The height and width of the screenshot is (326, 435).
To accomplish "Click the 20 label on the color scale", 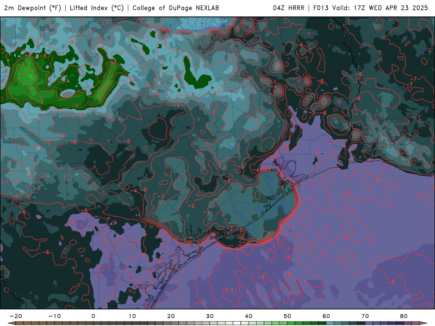I will 171,316.
